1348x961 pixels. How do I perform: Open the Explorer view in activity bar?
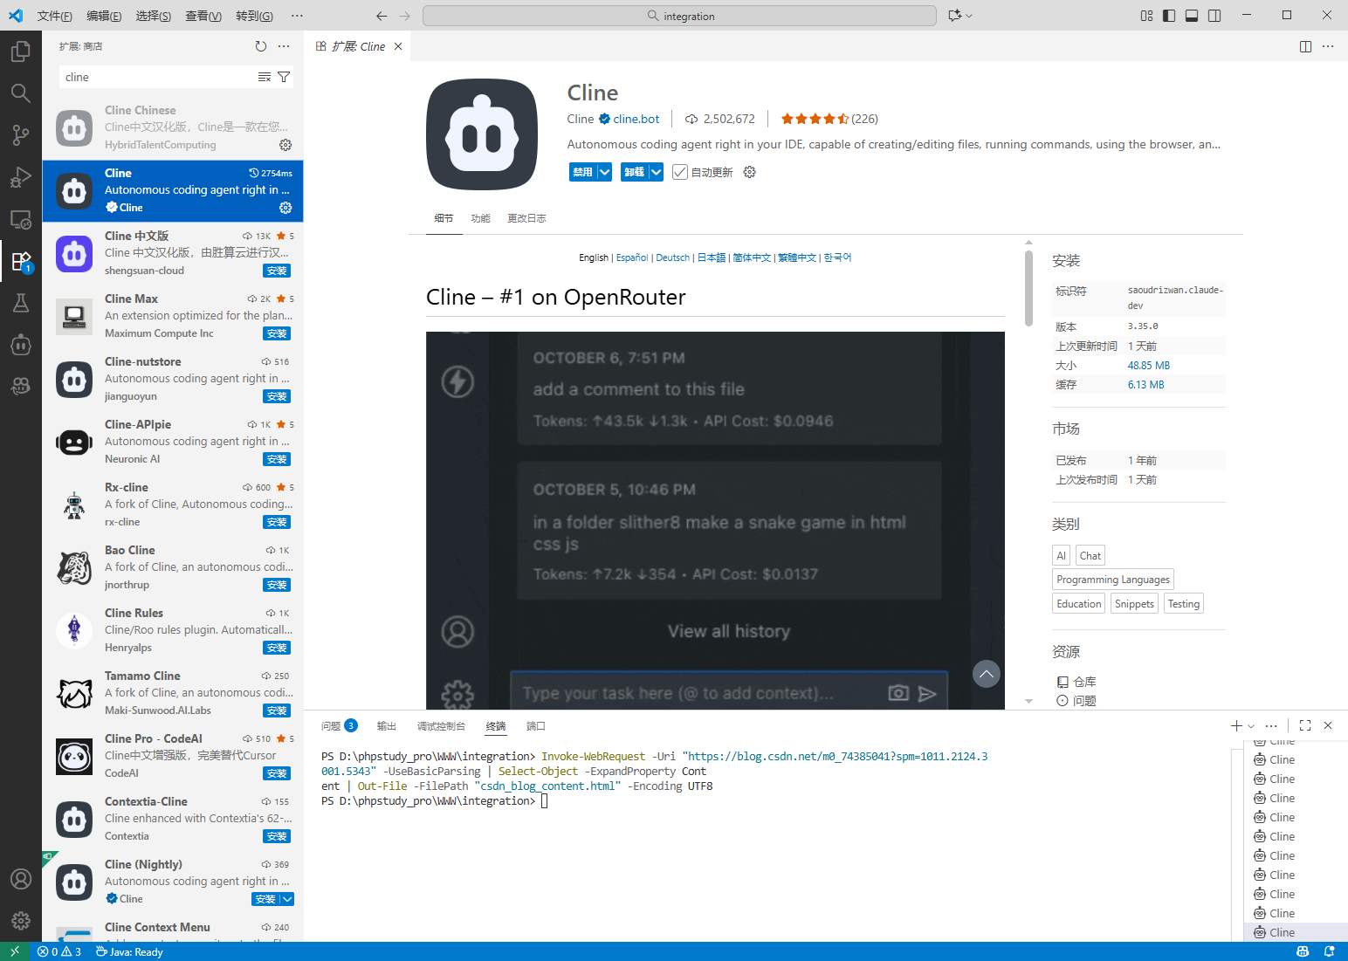click(x=21, y=51)
